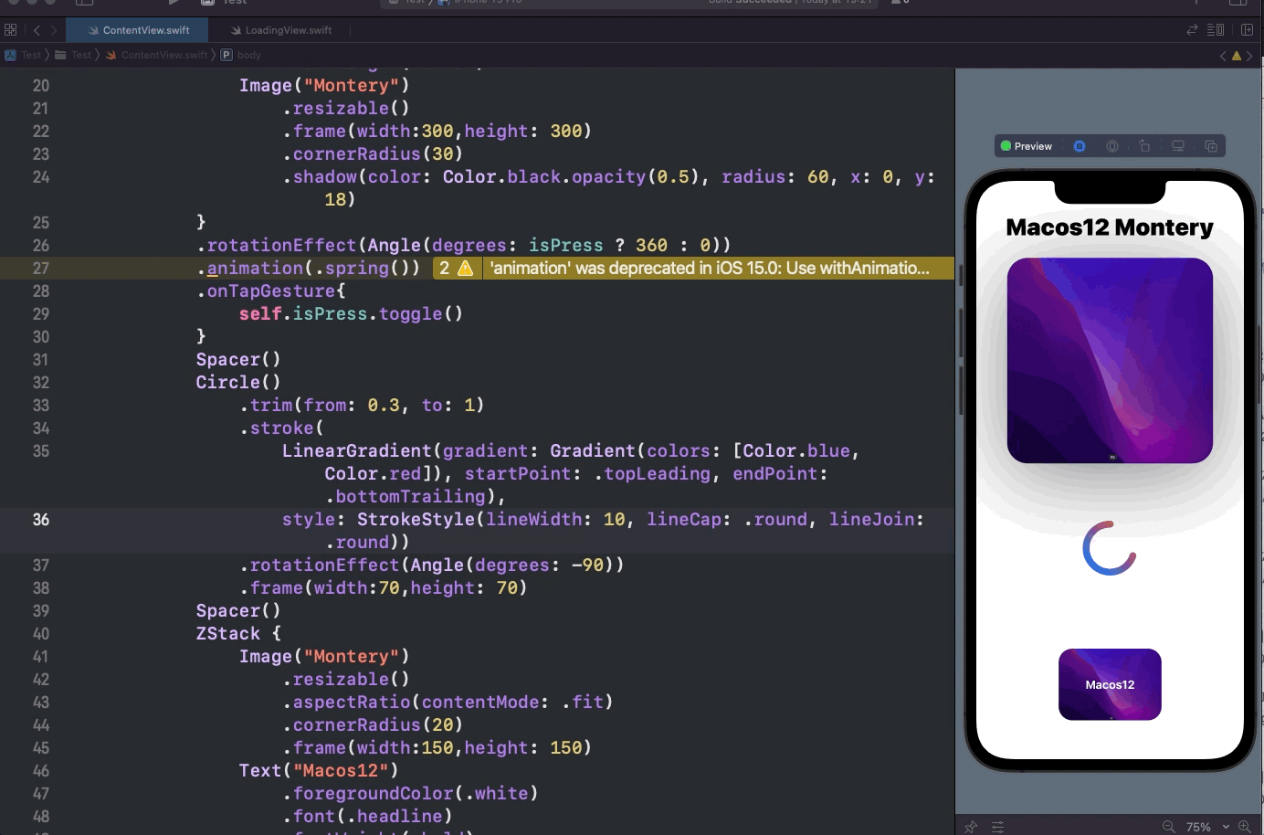Screen dimensions: 1264x835
Task: Enable live preview mode
Action: (1080, 146)
